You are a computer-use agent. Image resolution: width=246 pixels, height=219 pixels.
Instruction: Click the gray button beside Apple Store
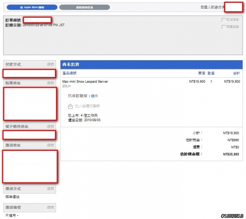[x=85, y=7]
